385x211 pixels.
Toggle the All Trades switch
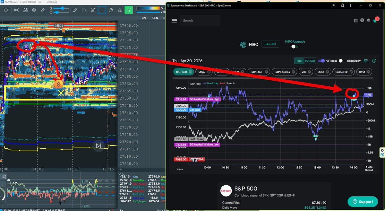pos(321,61)
